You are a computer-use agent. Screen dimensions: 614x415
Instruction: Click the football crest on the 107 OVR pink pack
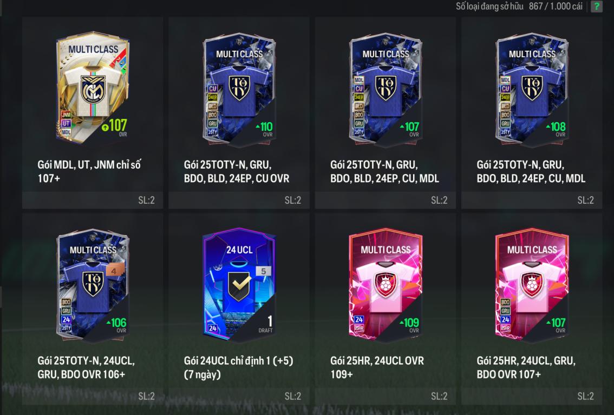coord(532,284)
